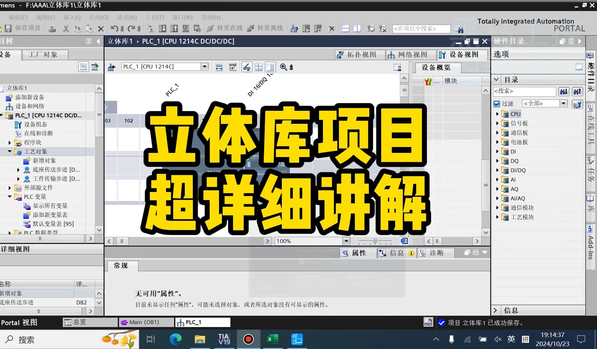Click the project search icon beside search box

pos(459,29)
